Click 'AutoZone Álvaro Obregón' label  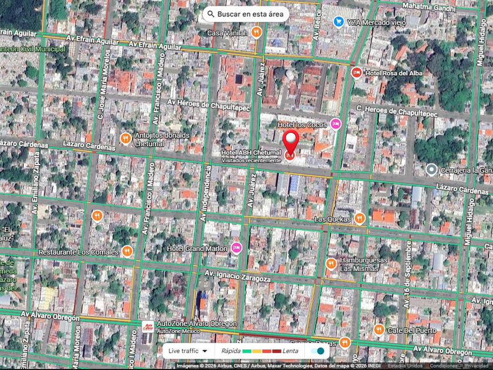click(x=197, y=324)
